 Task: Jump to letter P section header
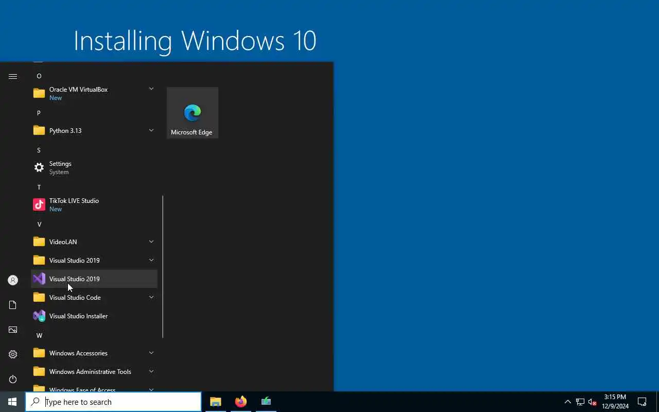tap(39, 113)
